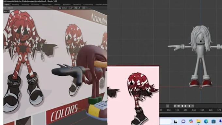Switch to the Rendering workspace tab
The width and height of the screenshot is (222, 125).
77,5
